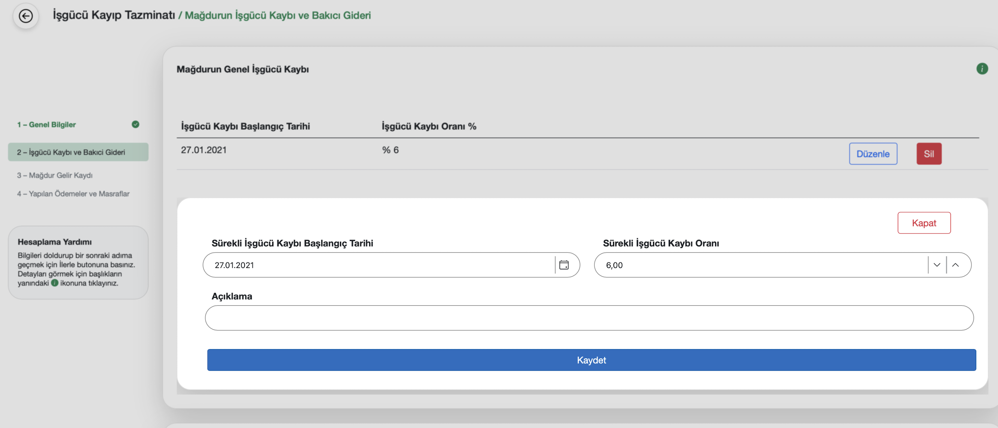The image size is (998, 428).
Task: Decrease the işgücü kaybı oranı value
Action: point(937,265)
